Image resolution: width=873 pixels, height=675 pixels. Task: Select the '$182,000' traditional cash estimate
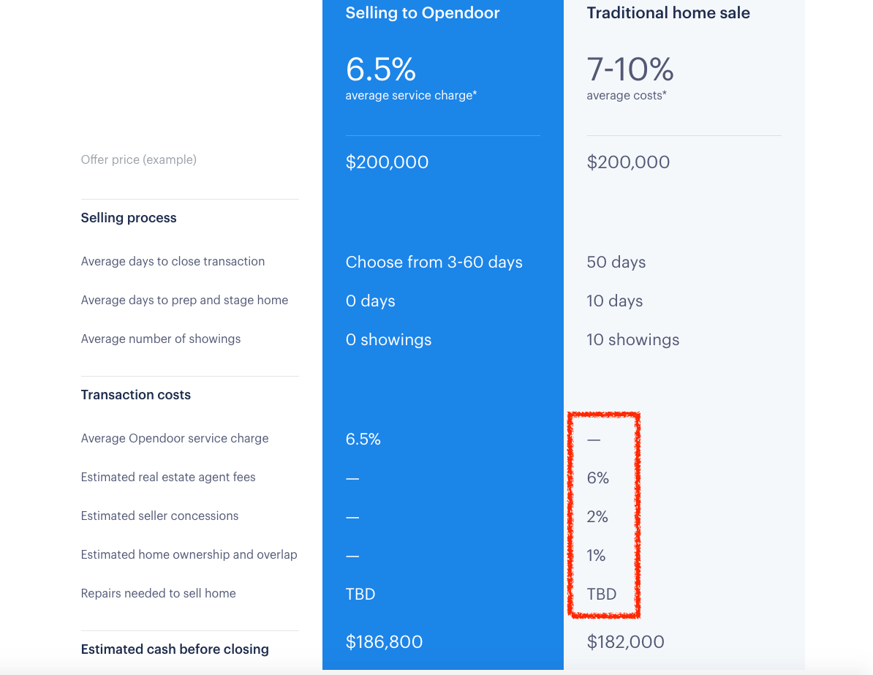tap(625, 642)
